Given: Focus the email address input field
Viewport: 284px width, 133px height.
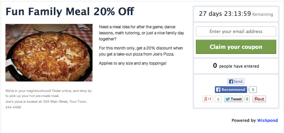Looking at the screenshot, I should 236,31.
